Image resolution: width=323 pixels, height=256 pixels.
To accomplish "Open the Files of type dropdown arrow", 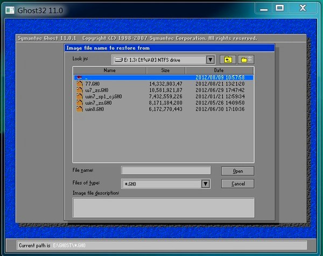I will coord(206,184).
